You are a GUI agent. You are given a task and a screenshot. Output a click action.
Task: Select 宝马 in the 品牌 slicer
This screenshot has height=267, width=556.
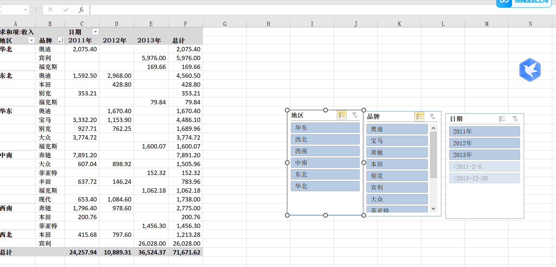397,141
